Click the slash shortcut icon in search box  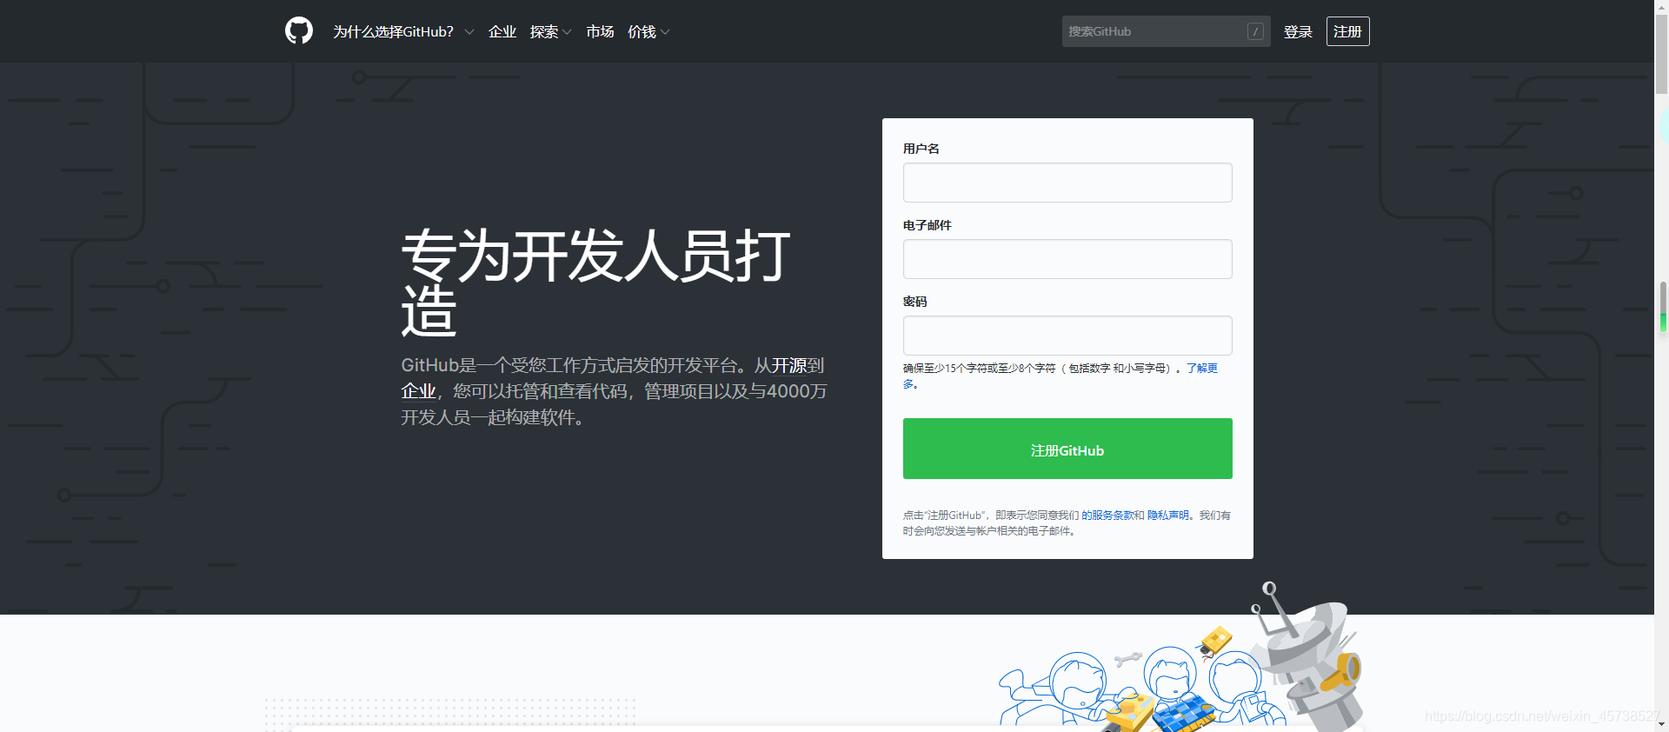1255,31
